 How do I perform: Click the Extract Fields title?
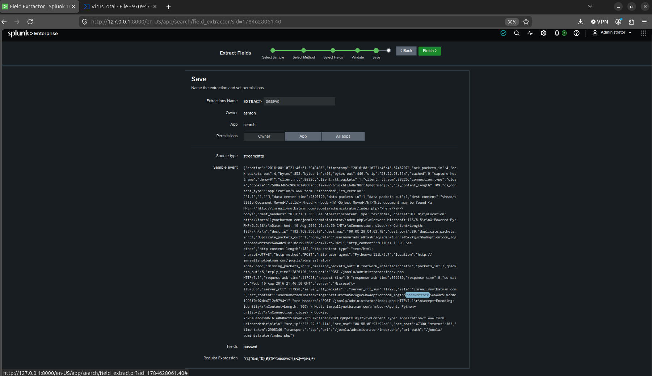coord(235,53)
